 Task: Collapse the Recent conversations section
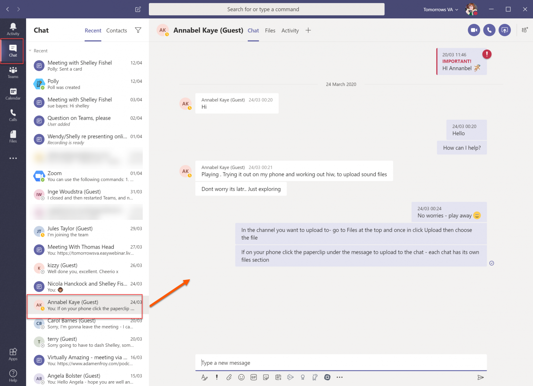coord(29,51)
